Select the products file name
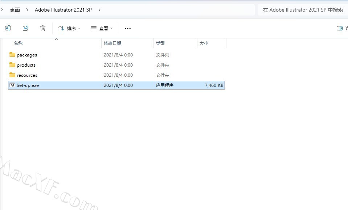 click(x=26, y=65)
